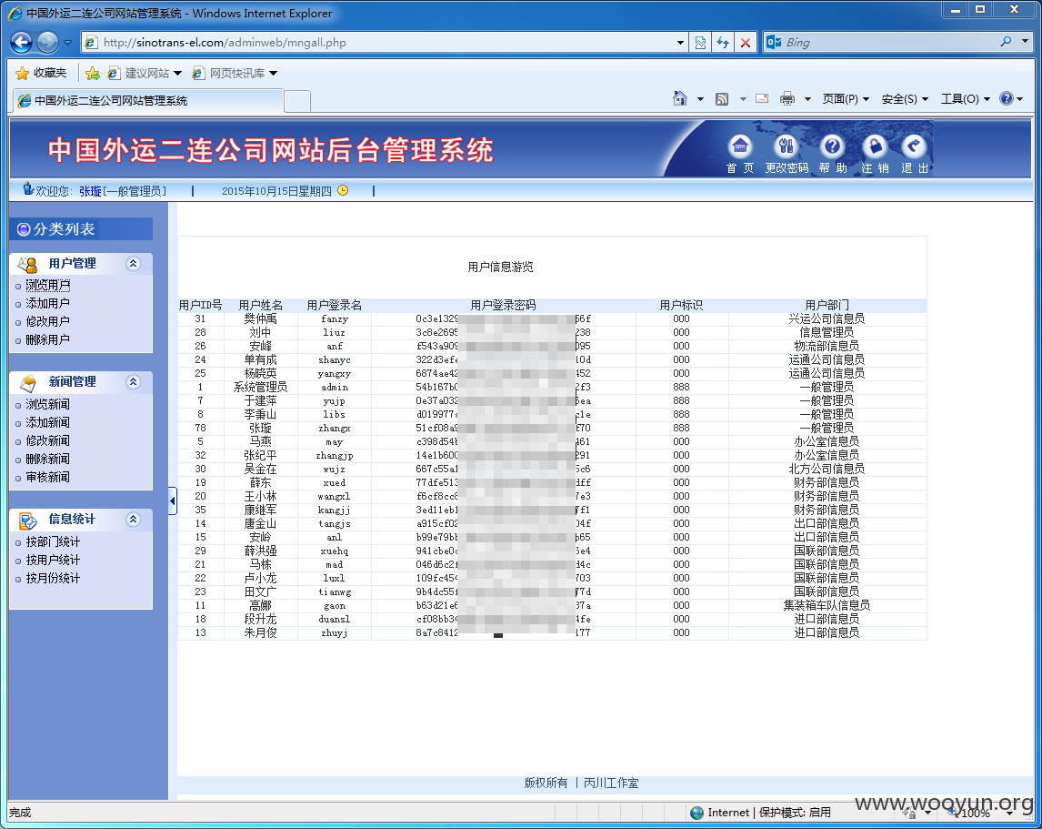Click the read mail icon in command bar
The width and height of the screenshot is (1042, 829).
[x=762, y=98]
